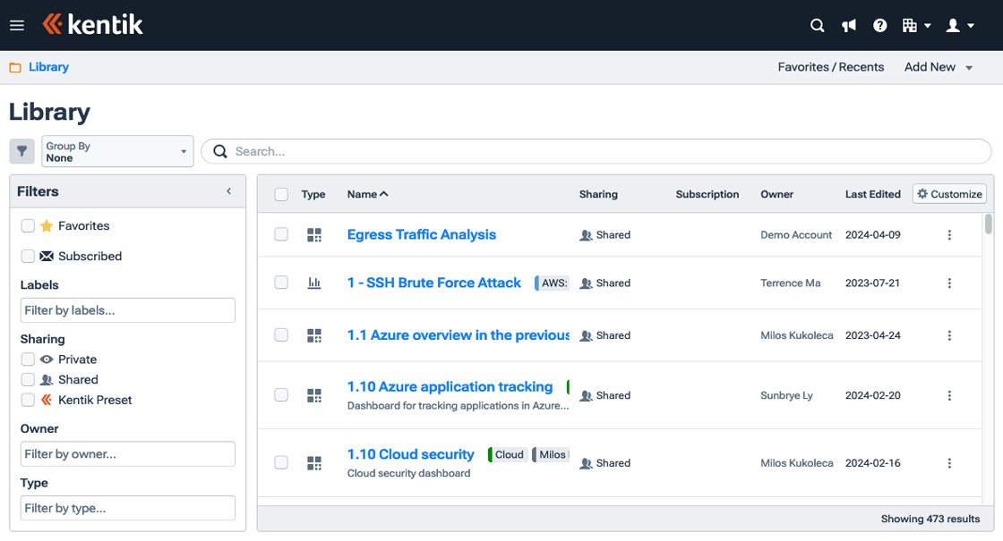Click the Customize column button

948,193
